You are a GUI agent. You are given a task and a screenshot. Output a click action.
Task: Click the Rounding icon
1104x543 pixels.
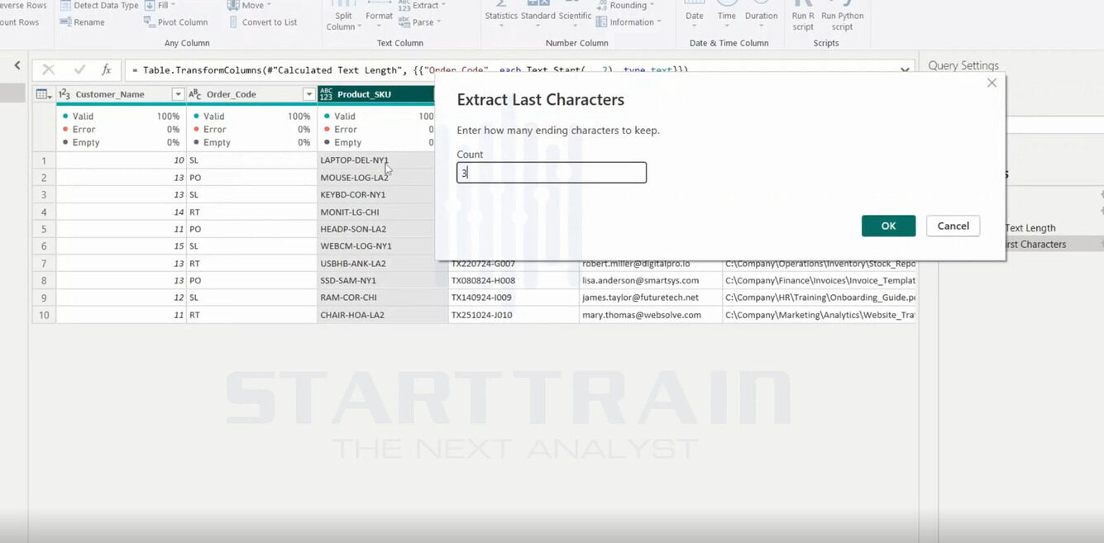[602, 6]
